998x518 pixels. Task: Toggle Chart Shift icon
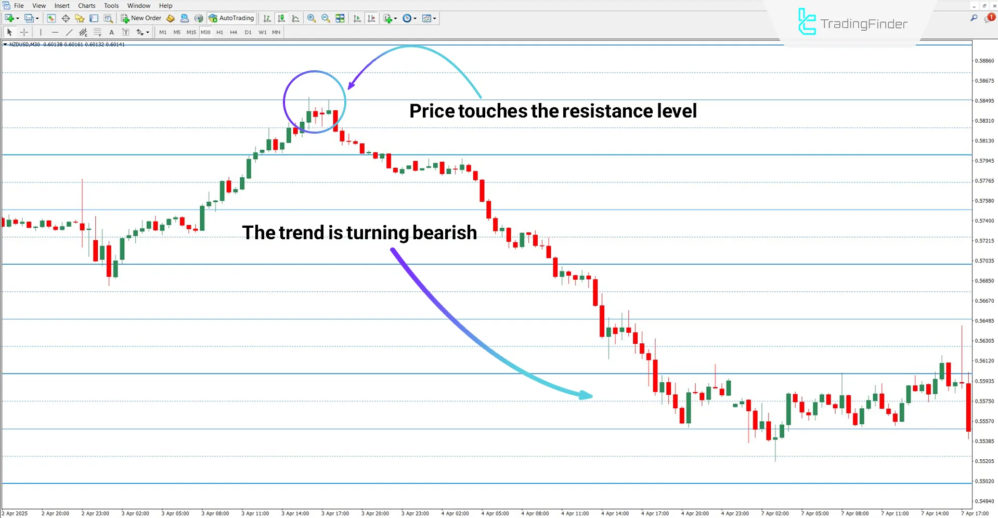371,18
